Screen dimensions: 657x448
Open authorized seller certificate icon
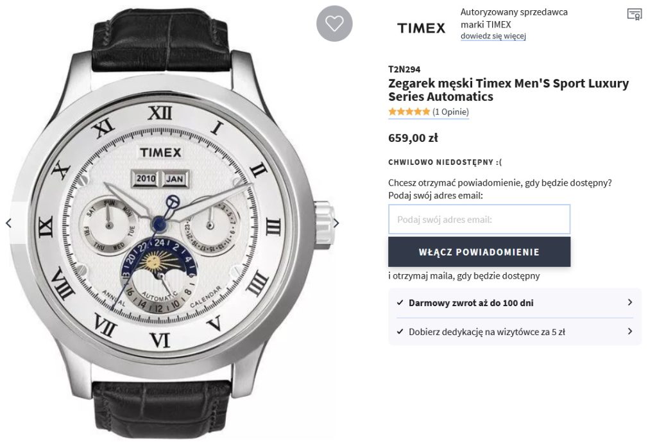point(634,14)
